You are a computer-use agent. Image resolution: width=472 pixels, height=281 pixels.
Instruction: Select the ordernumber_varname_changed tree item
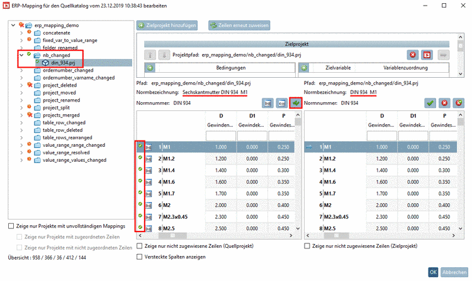pos(79,78)
